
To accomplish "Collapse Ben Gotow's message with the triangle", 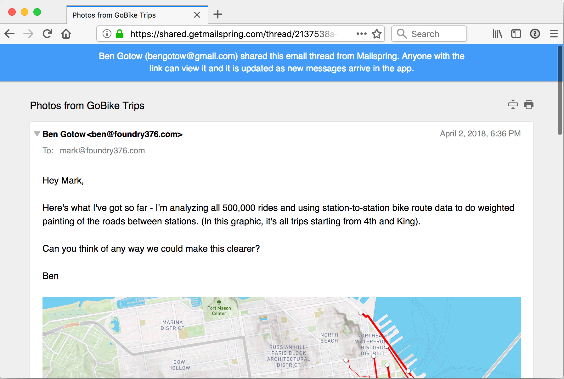I will [37, 134].
